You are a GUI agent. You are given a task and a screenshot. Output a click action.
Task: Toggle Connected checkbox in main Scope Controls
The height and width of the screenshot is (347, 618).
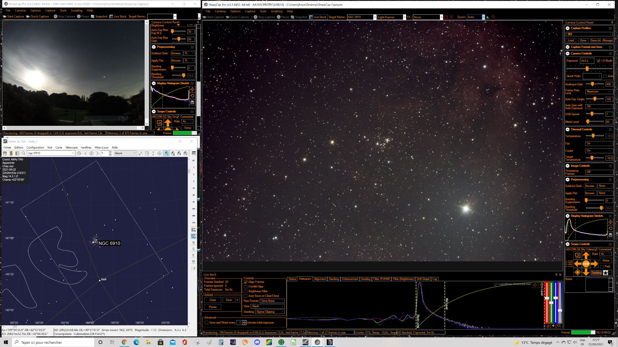click(596, 249)
